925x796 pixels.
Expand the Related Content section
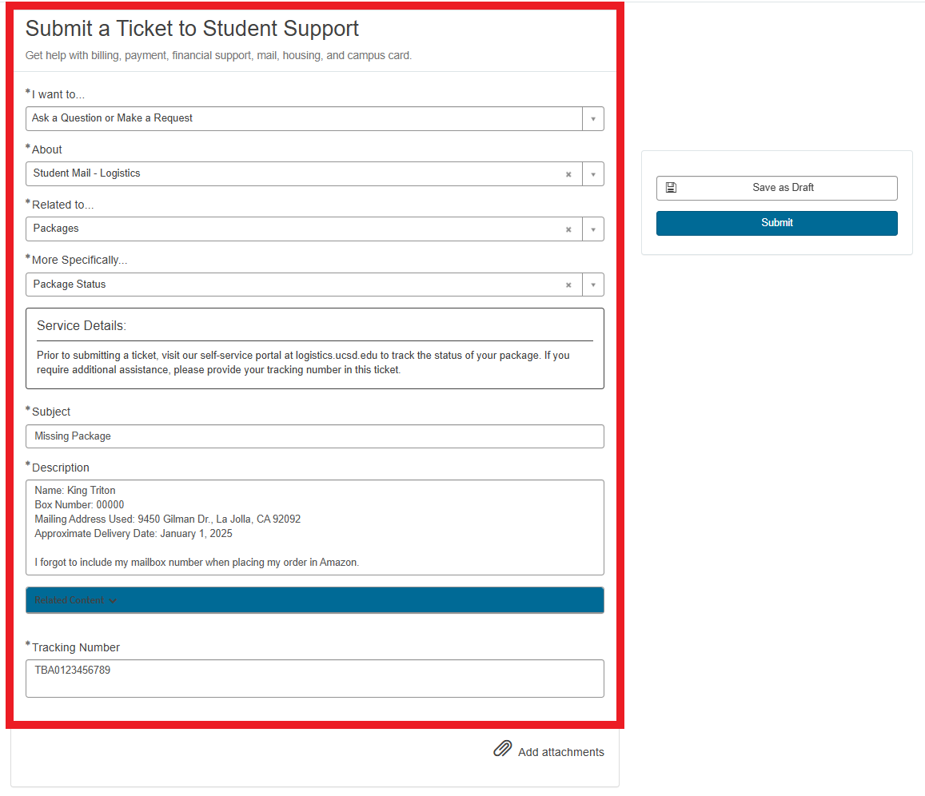[76, 600]
